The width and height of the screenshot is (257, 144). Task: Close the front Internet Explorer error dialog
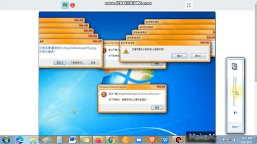161,86
